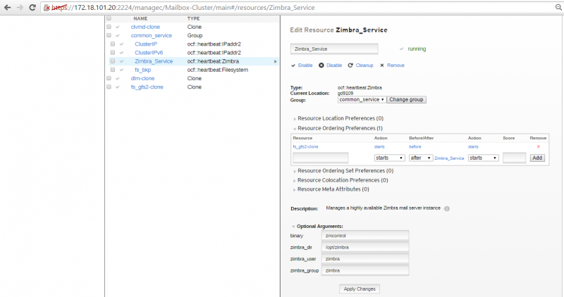Expand Resource Meta Attributes (0)
Viewport: 564px width, 297px height.
[331, 189]
